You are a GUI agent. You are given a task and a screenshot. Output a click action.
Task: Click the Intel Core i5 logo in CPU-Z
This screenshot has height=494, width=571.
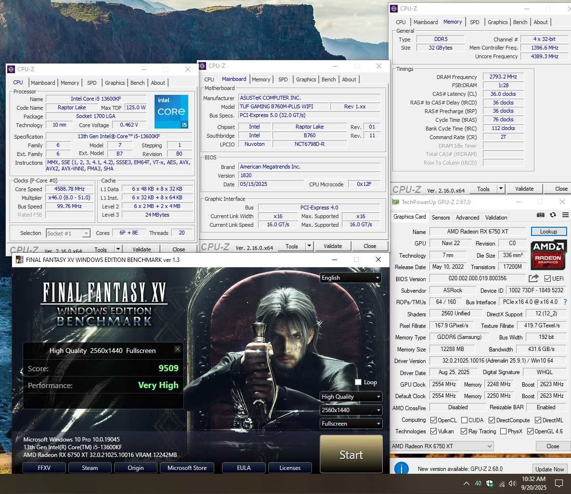171,112
